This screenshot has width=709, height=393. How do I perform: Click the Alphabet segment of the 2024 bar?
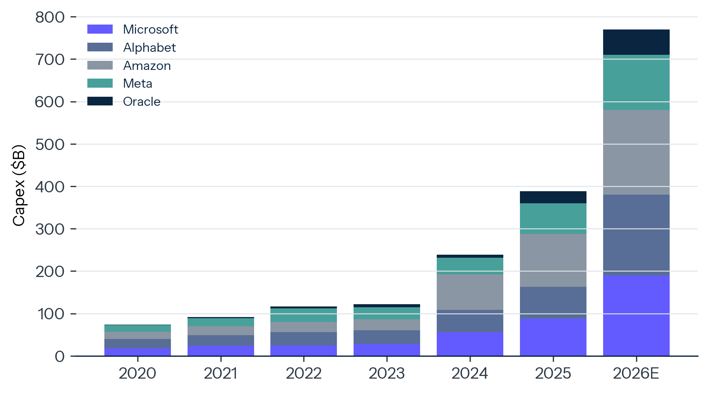470,322
